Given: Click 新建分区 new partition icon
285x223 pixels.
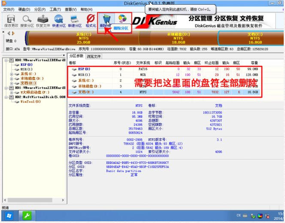Looking at the screenshot, I should [75, 21].
